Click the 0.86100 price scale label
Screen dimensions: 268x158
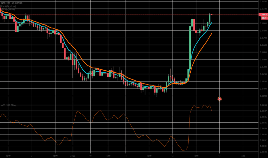coord(263,9)
